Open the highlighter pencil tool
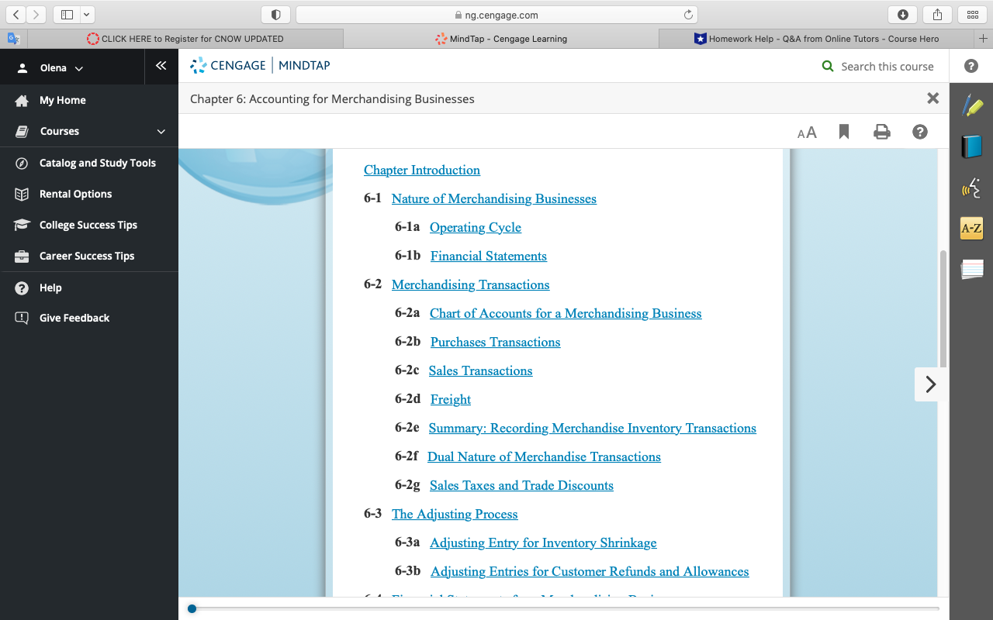Screen dimensions: 993x620 click(x=972, y=105)
